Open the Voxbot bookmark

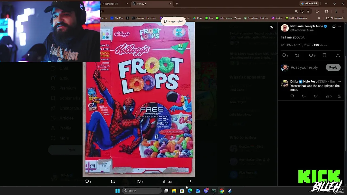point(277,18)
